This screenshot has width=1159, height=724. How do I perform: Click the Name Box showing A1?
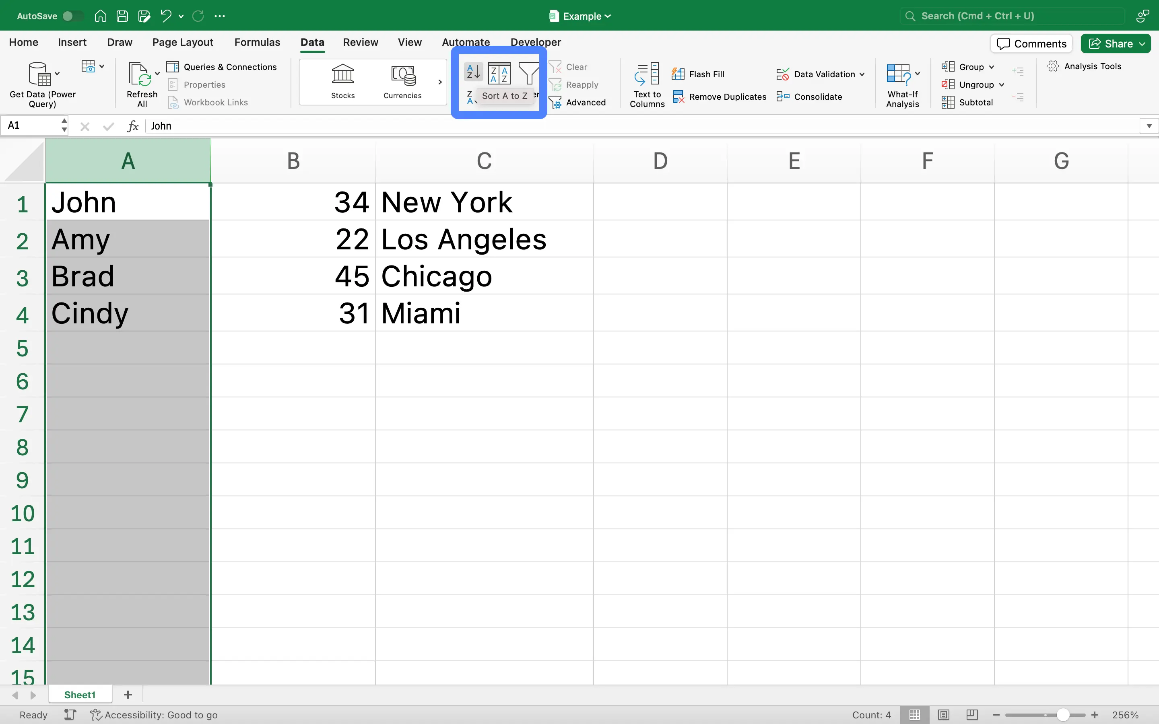coord(31,125)
